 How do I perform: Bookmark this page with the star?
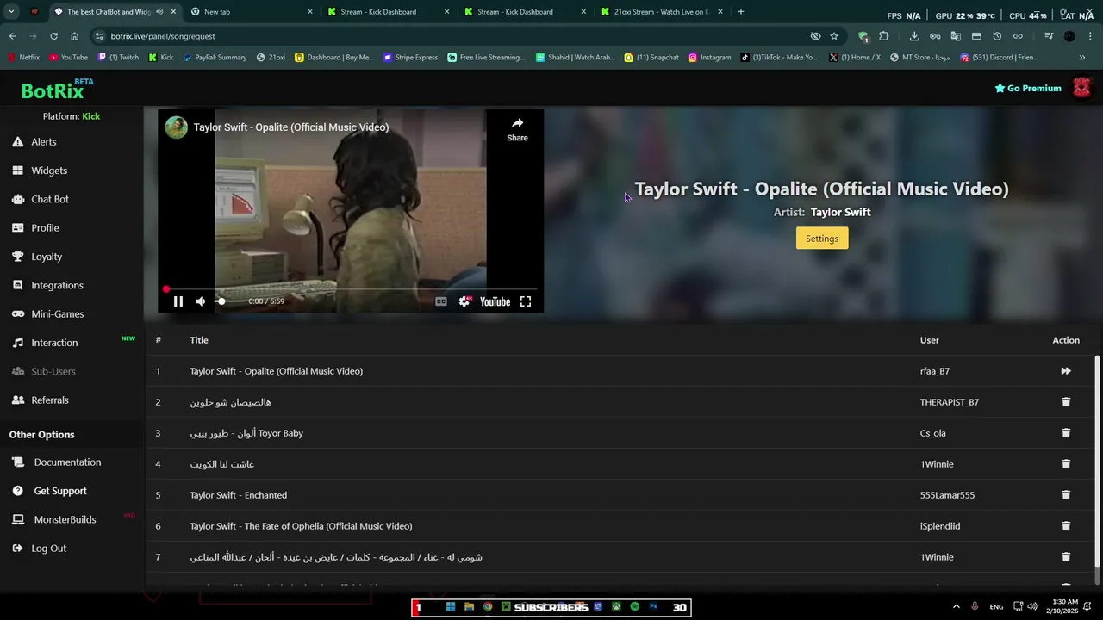(x=834, y=36)
